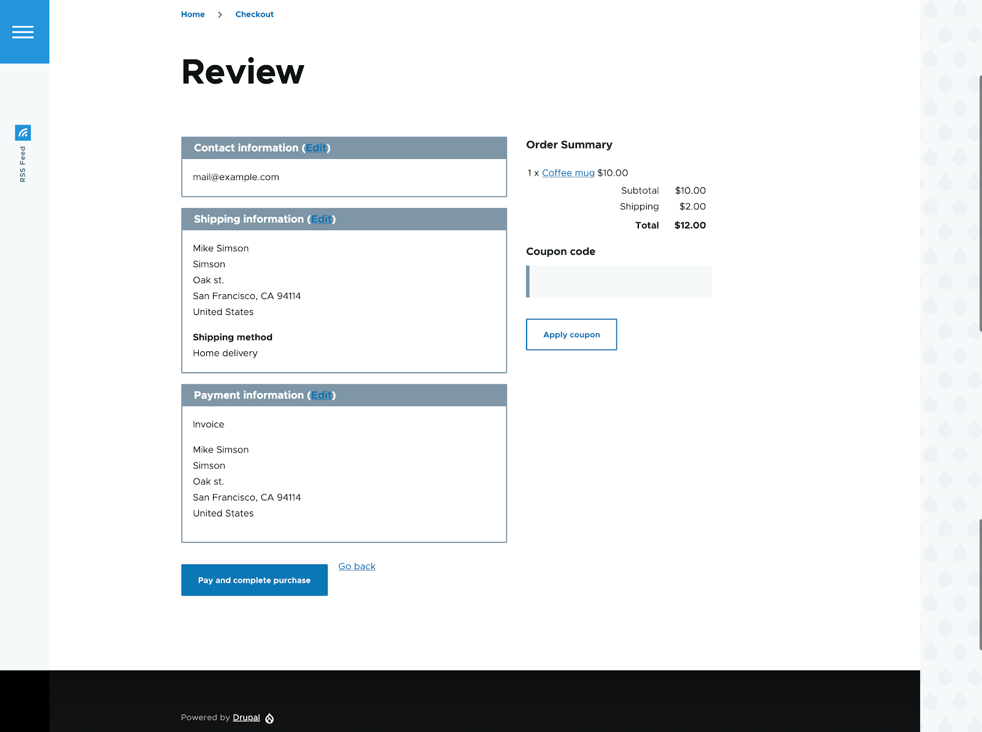The height and width of the screenshot is (732, 982).
Task: Select the Shipping method Home delivery text
Action: [225, 352]
